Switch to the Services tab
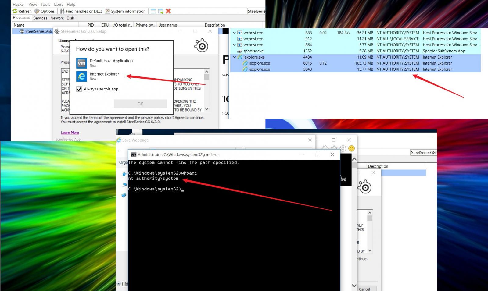The width and height of the screenshot is (488, 291). pyautogui.click(x=40, y=18)
